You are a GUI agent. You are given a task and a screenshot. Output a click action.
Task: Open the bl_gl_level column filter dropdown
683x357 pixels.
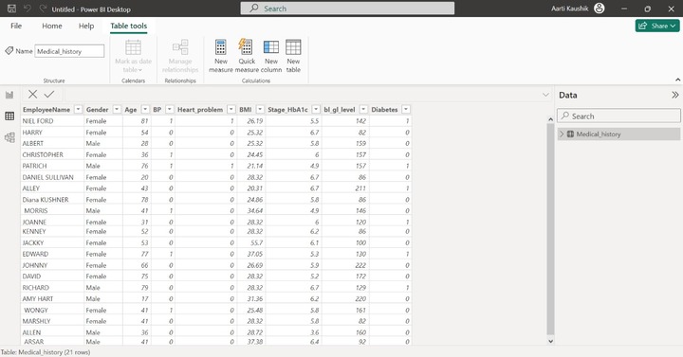(363, 109)
